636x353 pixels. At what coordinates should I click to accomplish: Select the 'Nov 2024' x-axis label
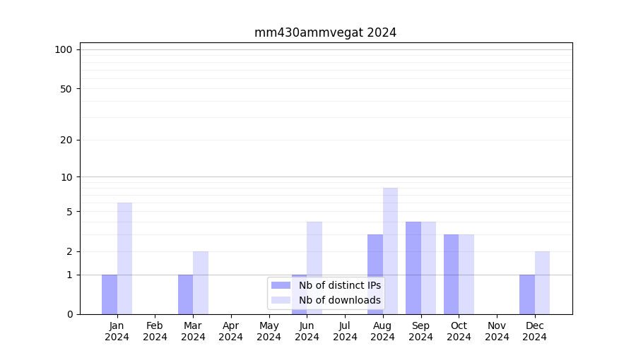497,331
